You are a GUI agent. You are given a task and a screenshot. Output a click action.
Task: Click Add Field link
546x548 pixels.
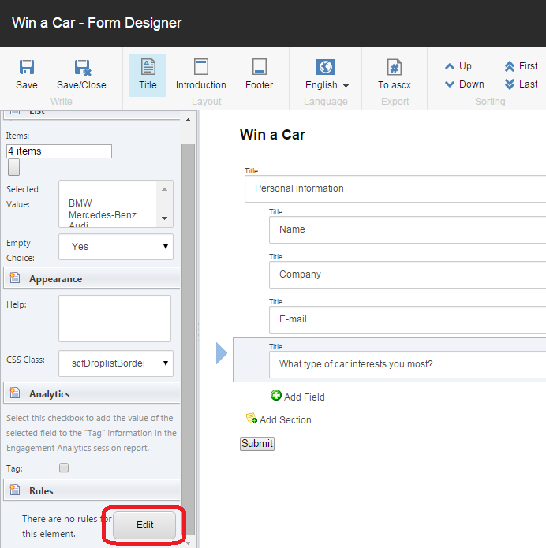pos(297,397)
